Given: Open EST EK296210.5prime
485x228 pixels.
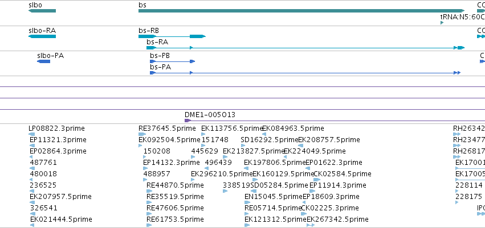Looking at the screenshot, I should coord(222,173).
